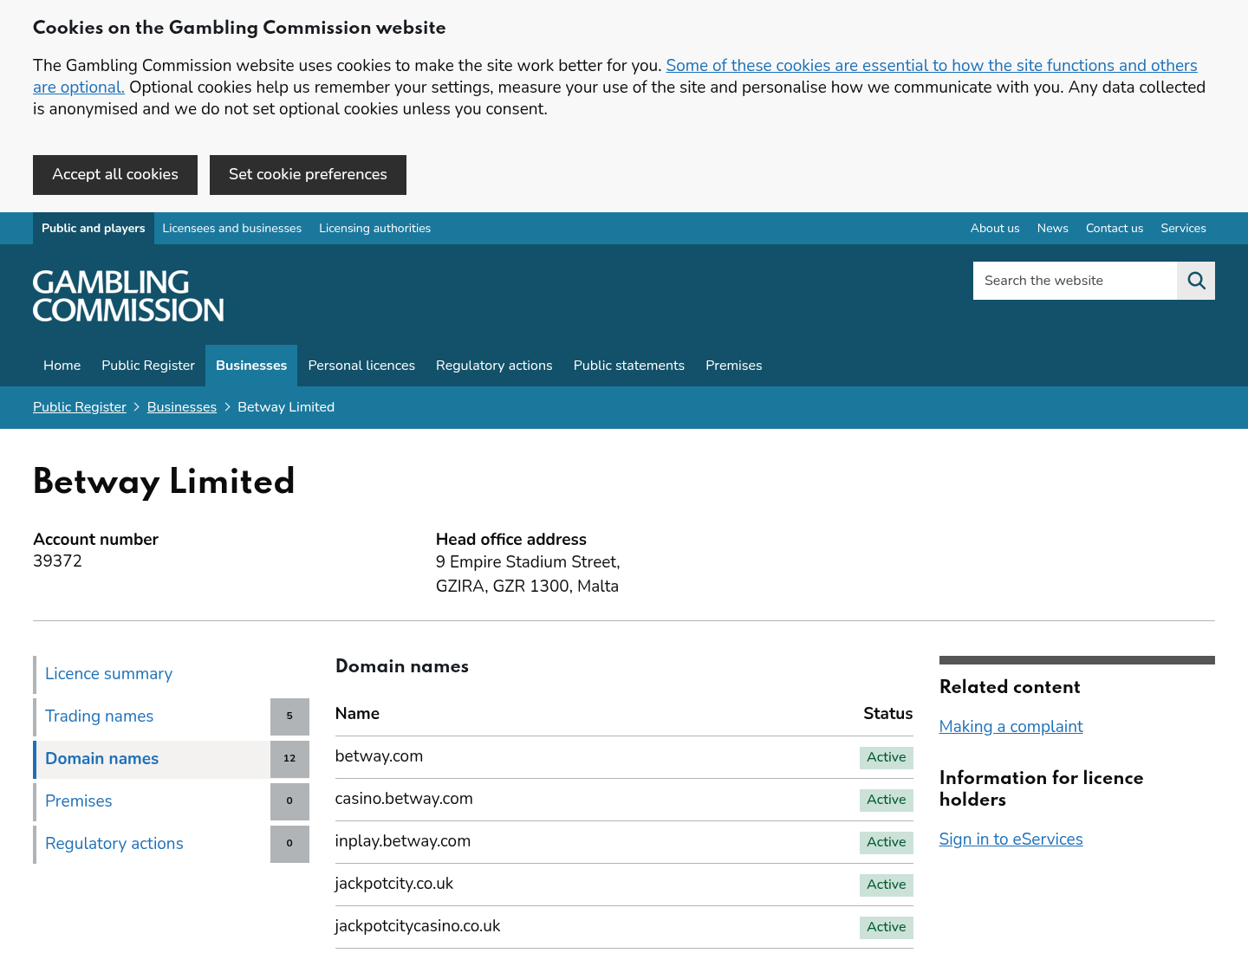Click the Name column header
The height and width of the screenshot is (953, 1248).
click(x=357, y=714)
